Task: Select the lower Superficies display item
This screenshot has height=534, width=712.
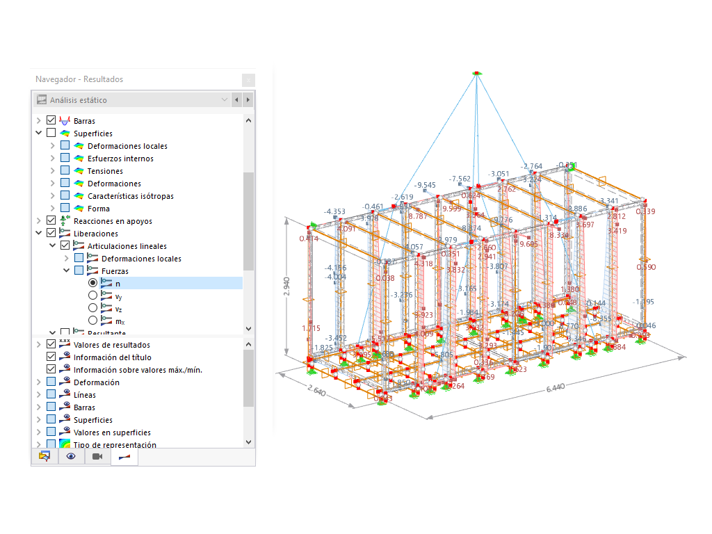Action: coord(93,420)
